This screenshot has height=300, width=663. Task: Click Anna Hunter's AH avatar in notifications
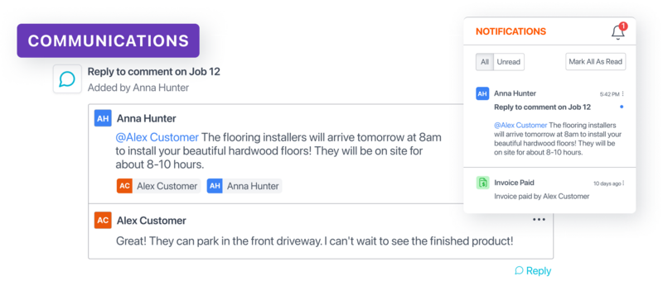[482, 93]
